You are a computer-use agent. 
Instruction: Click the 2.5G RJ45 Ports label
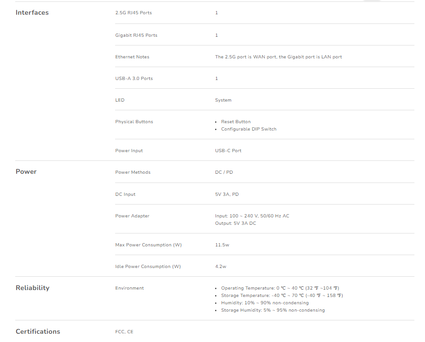click(x=133, y=13)
